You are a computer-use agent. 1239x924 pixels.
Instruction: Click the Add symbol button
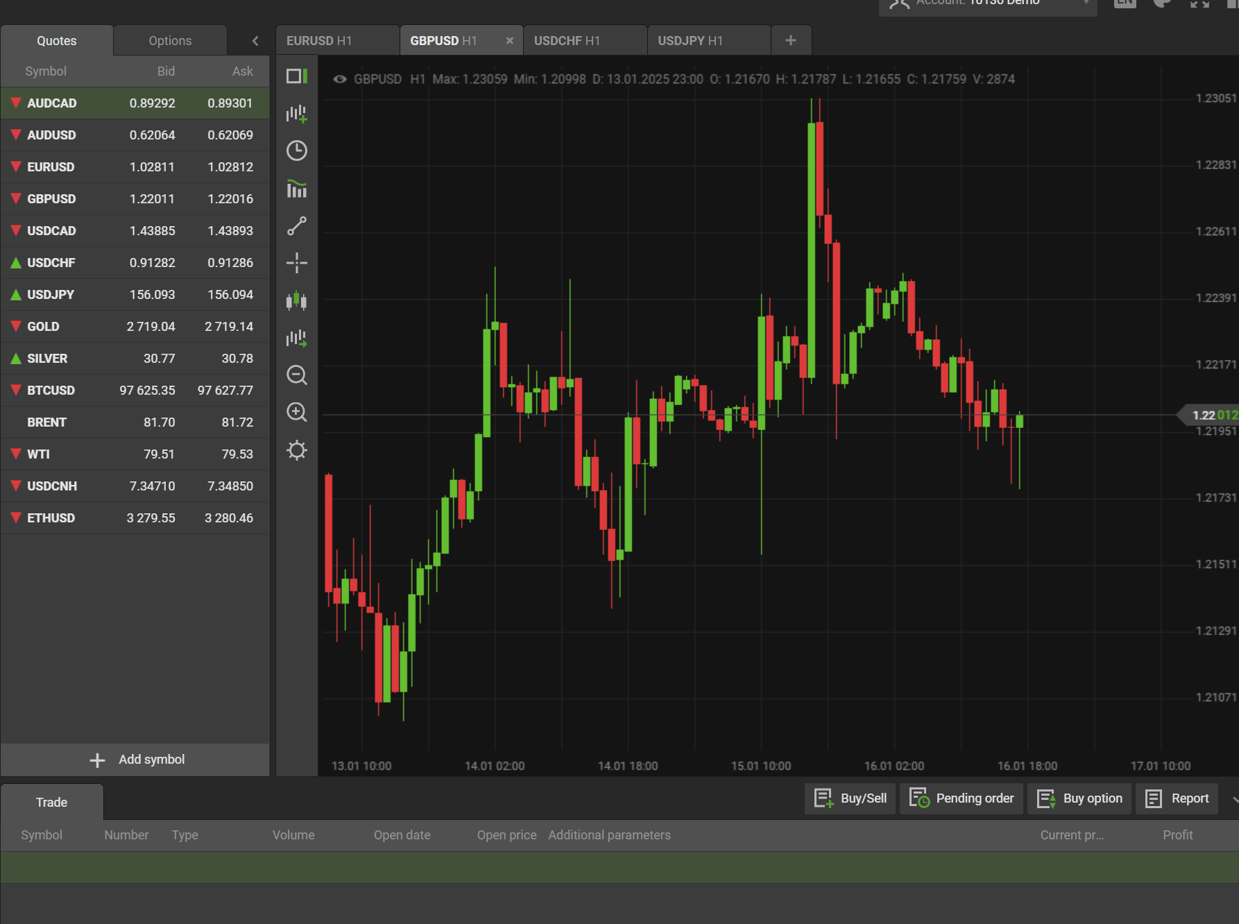[x=137, y=760]
